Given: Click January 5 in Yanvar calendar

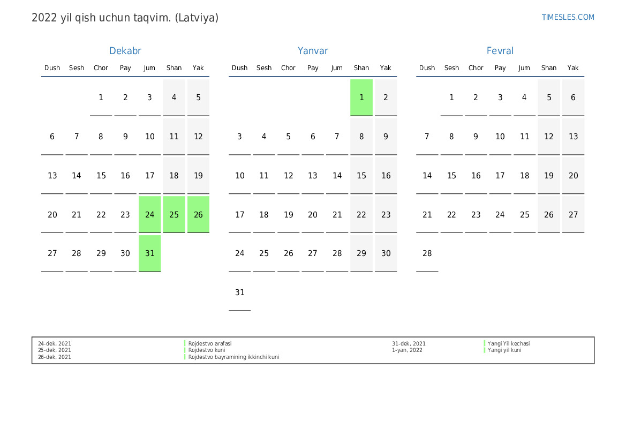Looking at the screenshot, I should (288, 137).
